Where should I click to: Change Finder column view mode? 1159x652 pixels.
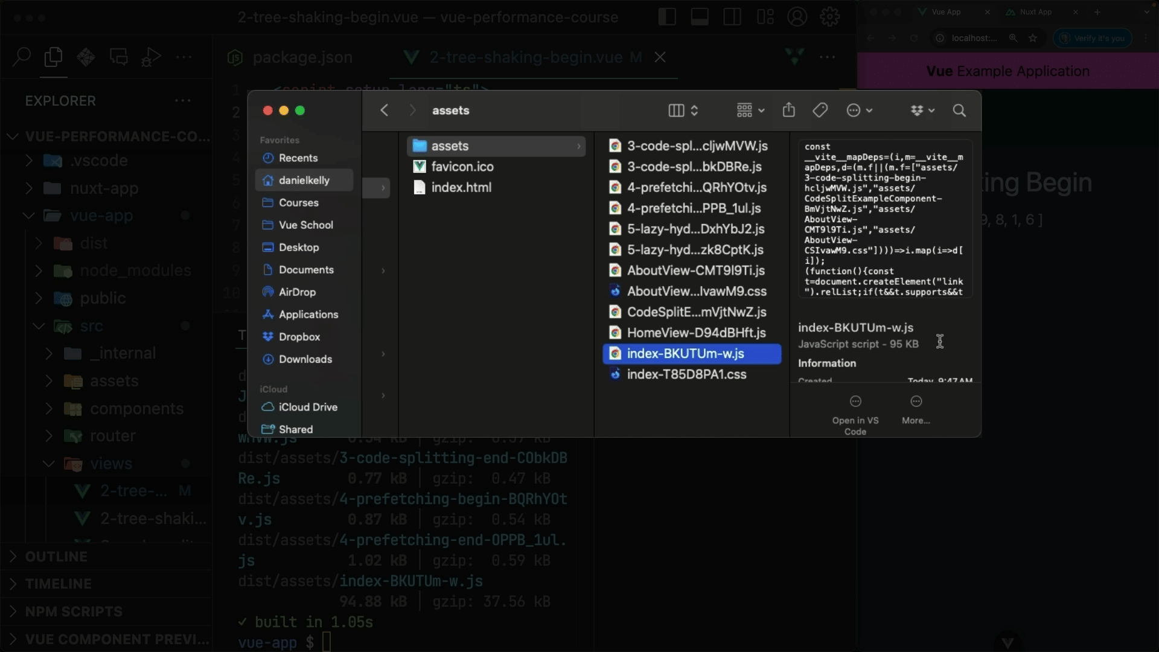683,110
